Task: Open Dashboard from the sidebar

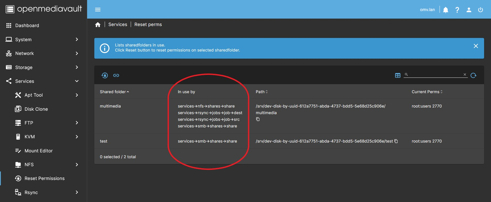Action: (27, 25)
